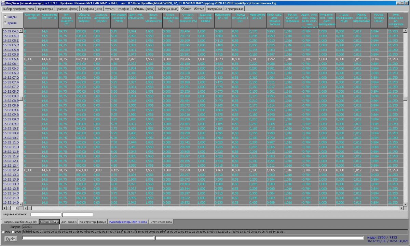Click the time list's scroll-down arrow
This screenshot has width=410, height=246.
point(21,204)
